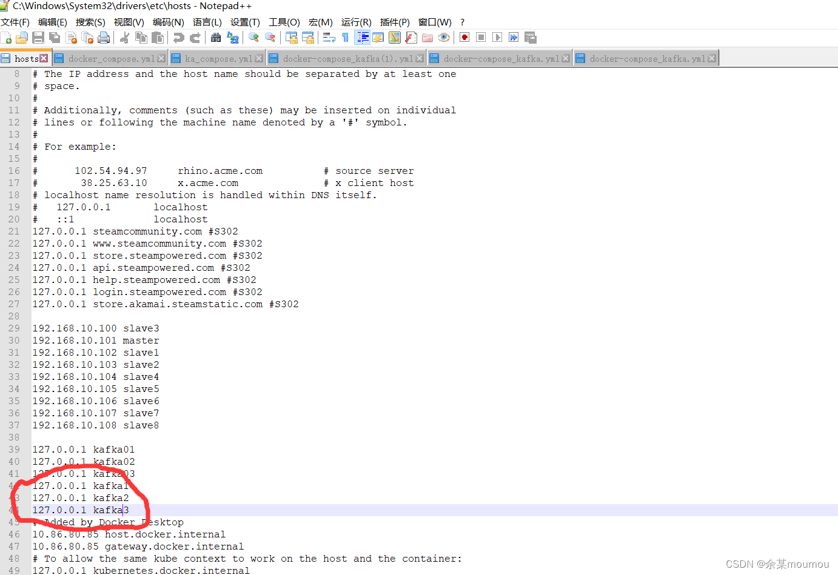
Task: Start macro recording with the red dot
Action: [464, 38]
